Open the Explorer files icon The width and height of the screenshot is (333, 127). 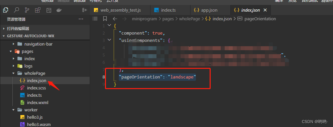pos(6,10)
